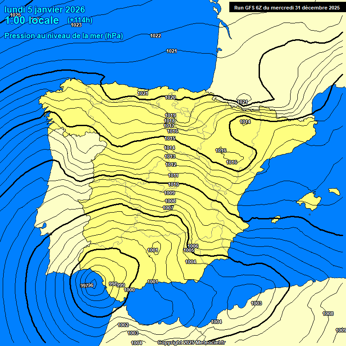The width and height of the screenshot is (346, 346).
Task: Click the 1022 isobar label over the ocean
Action: [155, 36]
